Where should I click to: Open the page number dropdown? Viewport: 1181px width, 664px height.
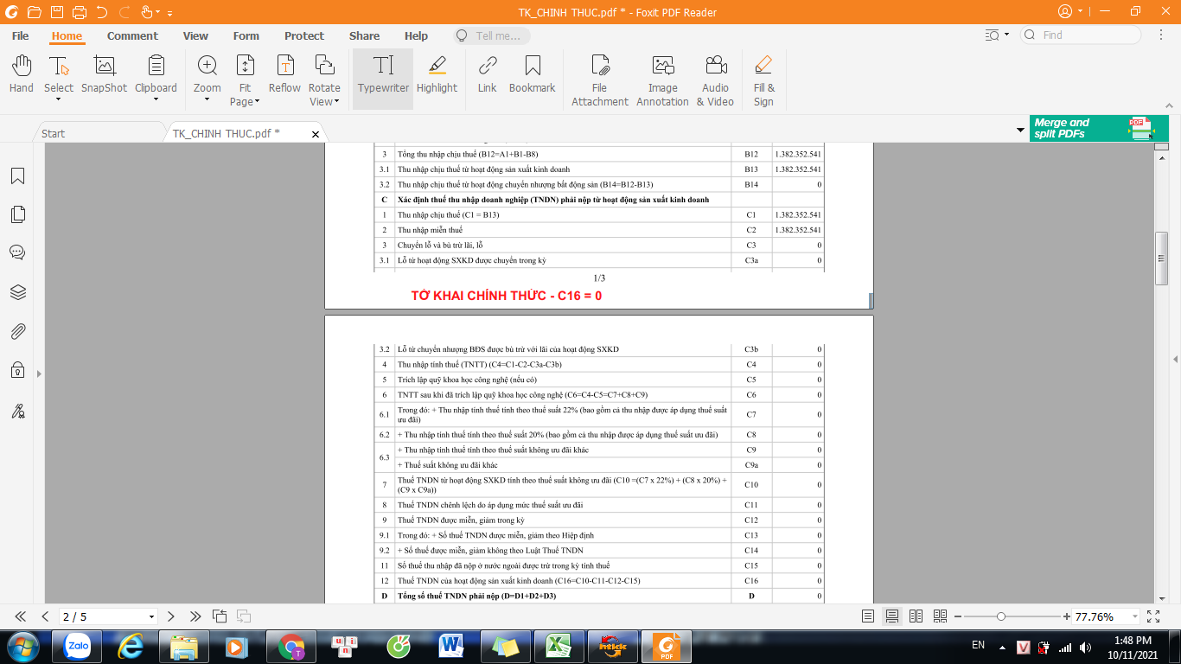(x=152, y=617)
